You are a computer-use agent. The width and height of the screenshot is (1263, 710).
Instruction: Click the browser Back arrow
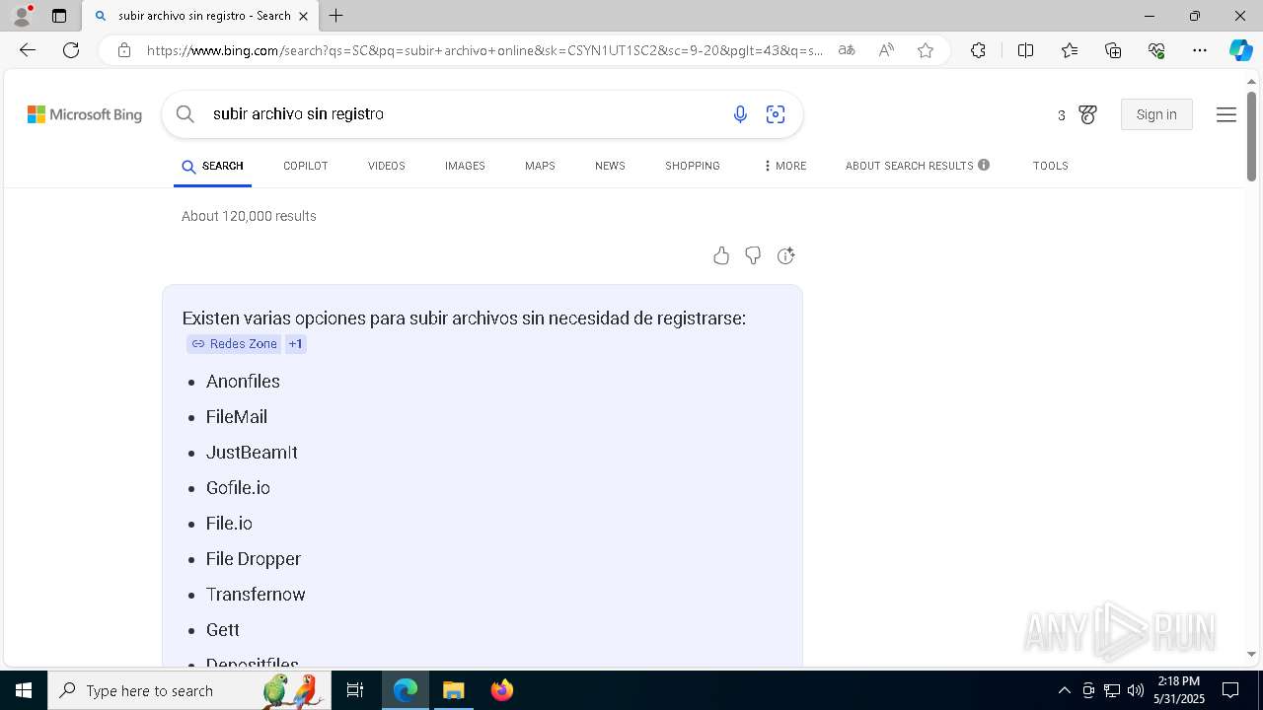(x=28, y=50)
